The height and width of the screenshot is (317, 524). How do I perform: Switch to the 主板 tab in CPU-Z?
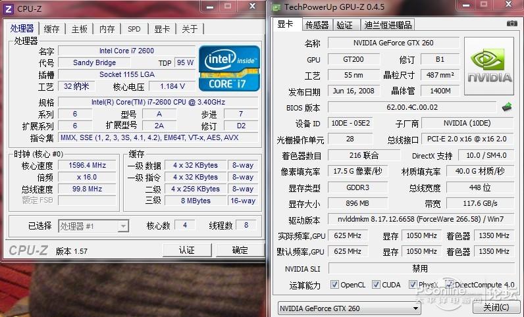pos(79,29)
